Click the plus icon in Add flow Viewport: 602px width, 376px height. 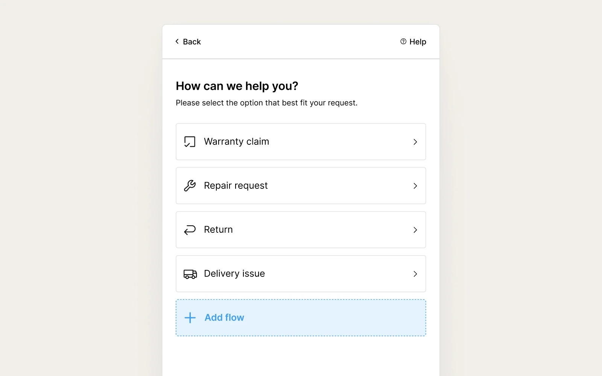click(190, 318)
